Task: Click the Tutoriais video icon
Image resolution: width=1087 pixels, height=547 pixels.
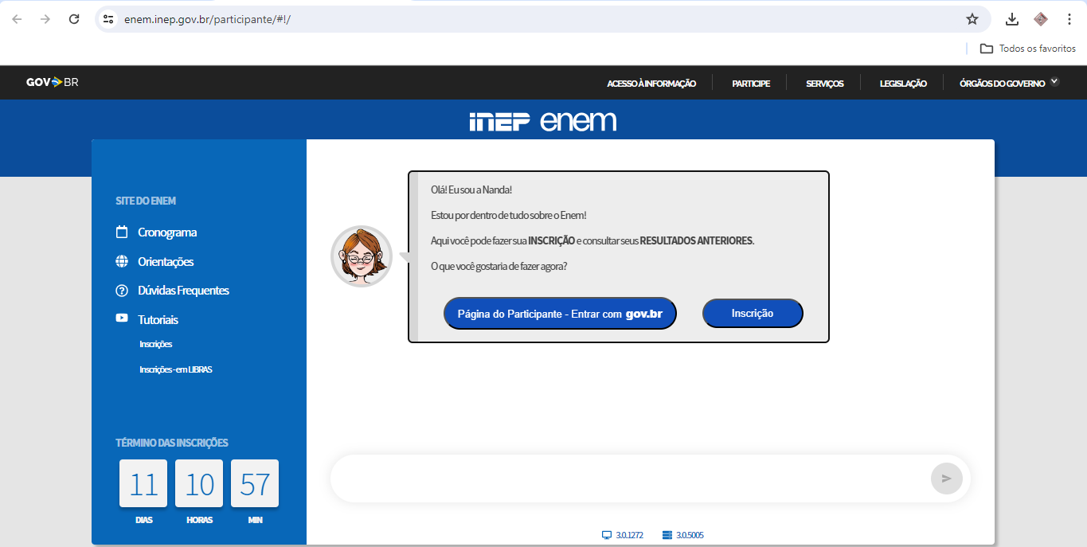Action: 122,318
